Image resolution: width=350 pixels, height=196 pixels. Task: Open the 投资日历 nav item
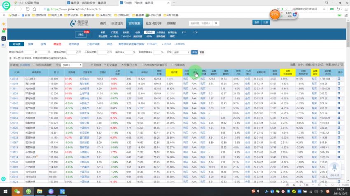[117, 23]
